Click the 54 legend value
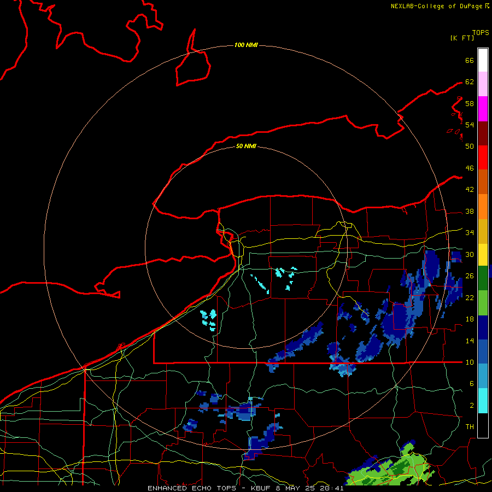The height and width of the screenshot is (492, 492). 470,125
